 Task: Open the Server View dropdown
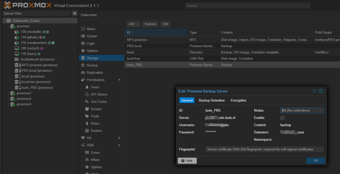click(x=36, y=14)
